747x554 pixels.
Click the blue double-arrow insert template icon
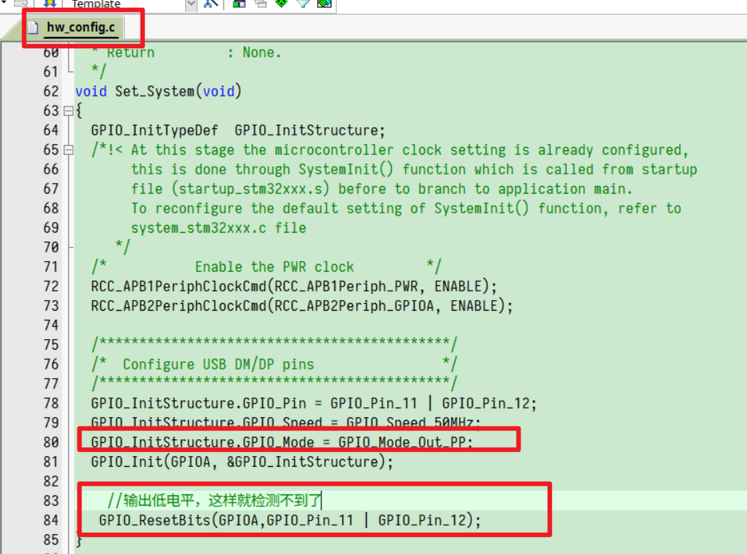pyautogui.click(x=51, y=4)
